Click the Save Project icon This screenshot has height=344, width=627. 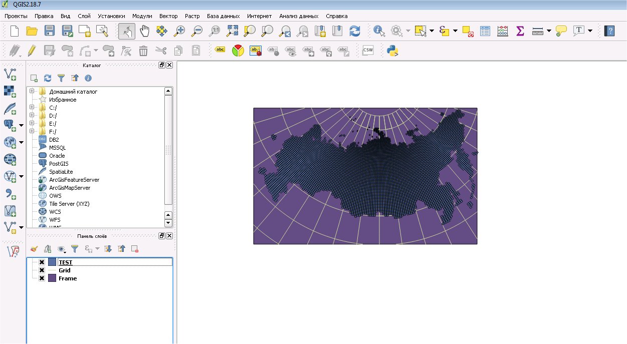point(50,31)
